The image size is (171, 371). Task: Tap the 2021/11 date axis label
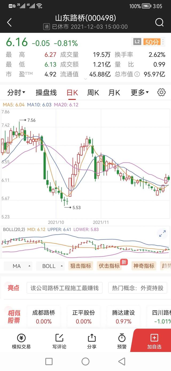coord(101,222)
